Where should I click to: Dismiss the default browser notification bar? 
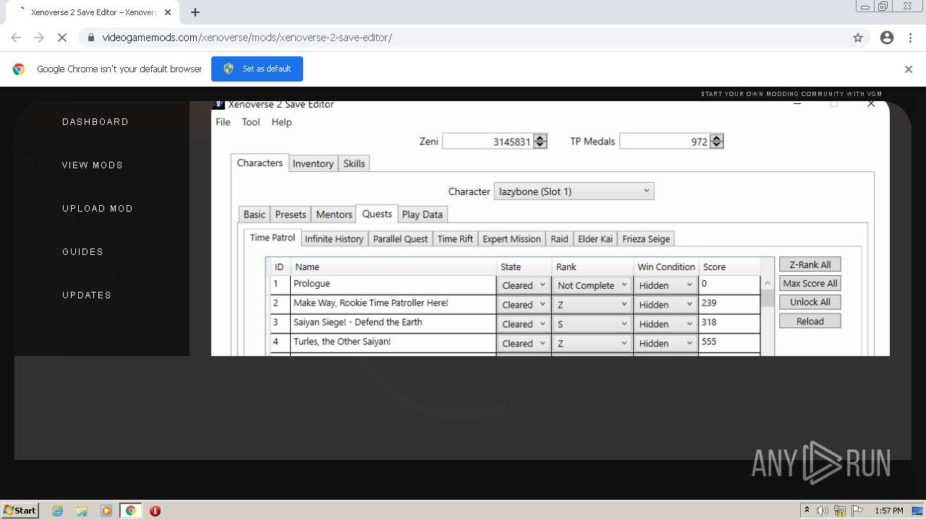coord(909,69)
